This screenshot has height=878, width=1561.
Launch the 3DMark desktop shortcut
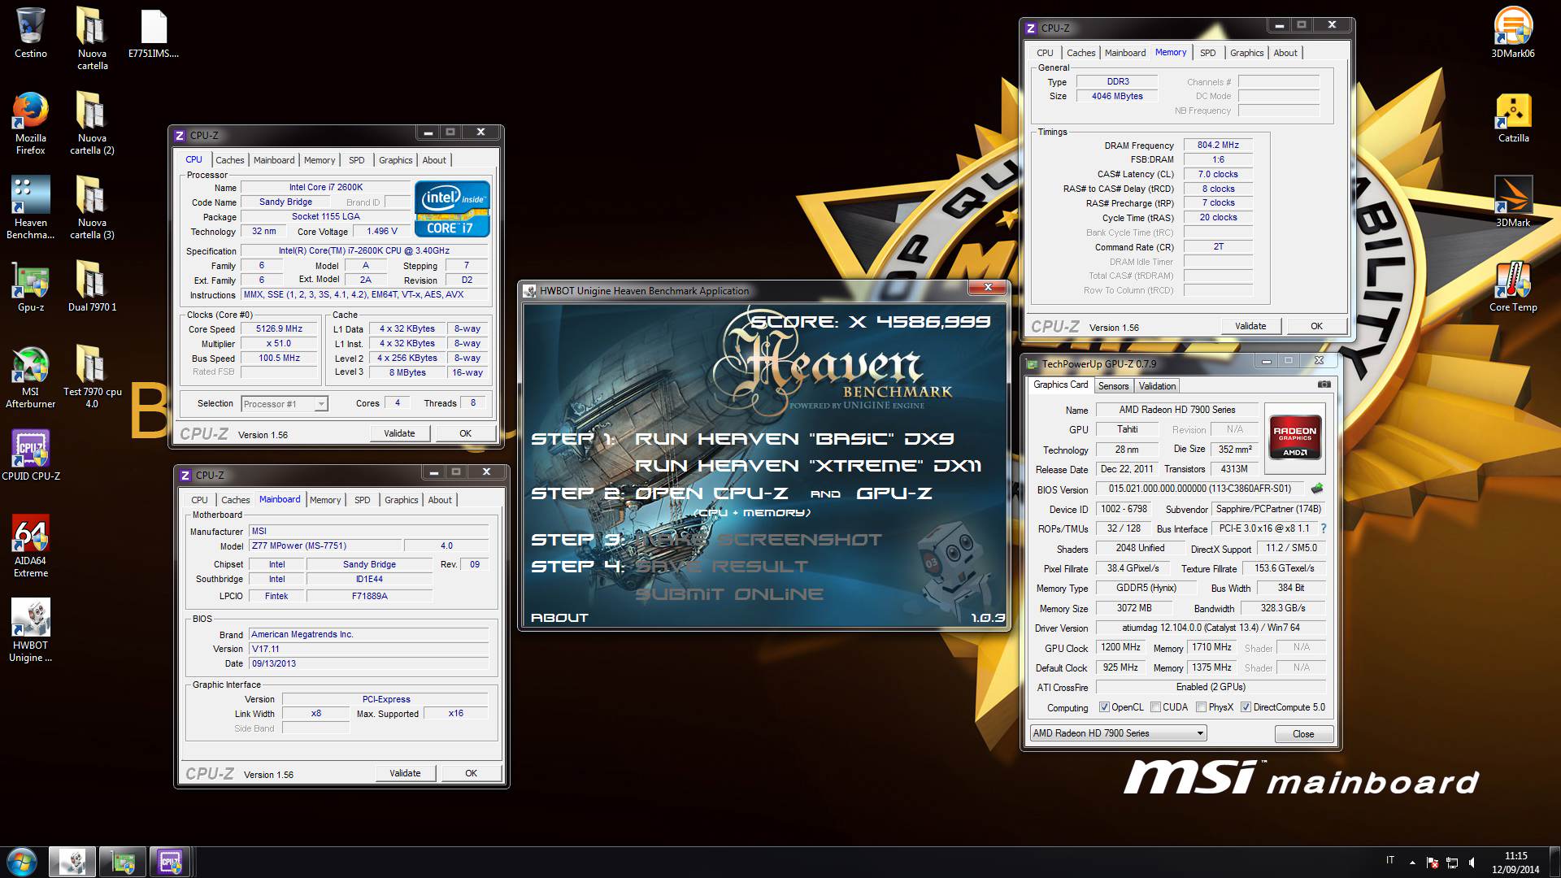tap(1513, 202)
